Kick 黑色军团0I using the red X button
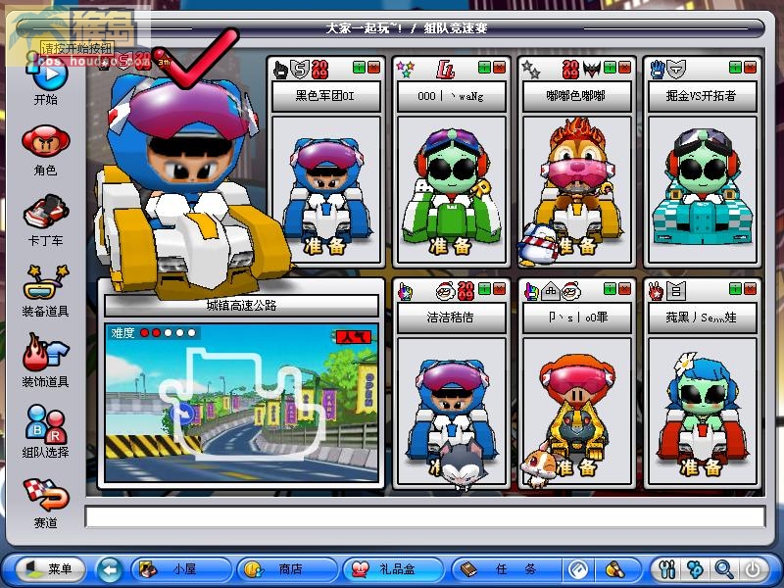This screenshot has width=784, height=588. tap(374, 68)
